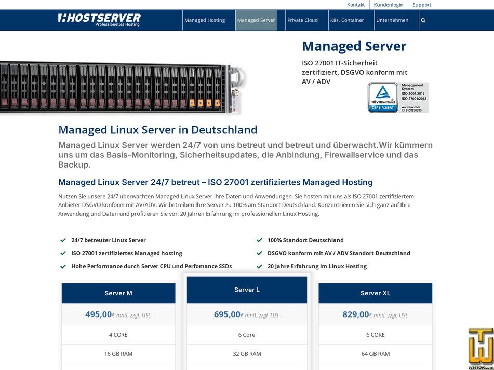Click the 24/7 betreuter Linux Server text

click(109, 240)
